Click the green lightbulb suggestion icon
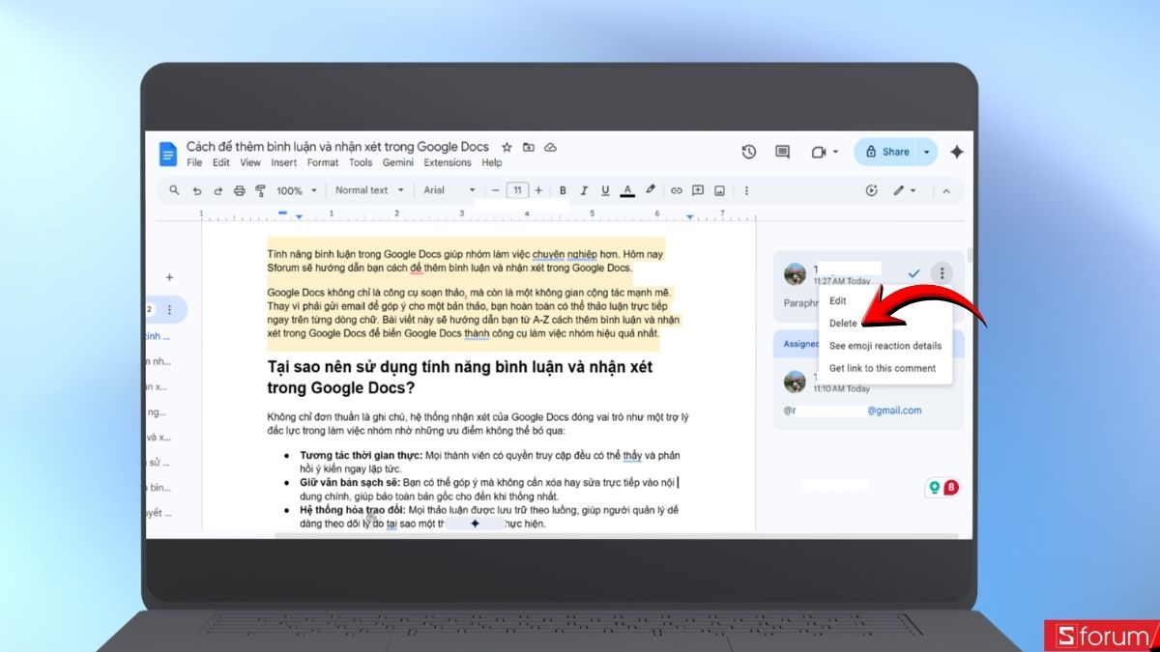The height and width of the screenshot is (652, 1160). click(x=935, y=488)
